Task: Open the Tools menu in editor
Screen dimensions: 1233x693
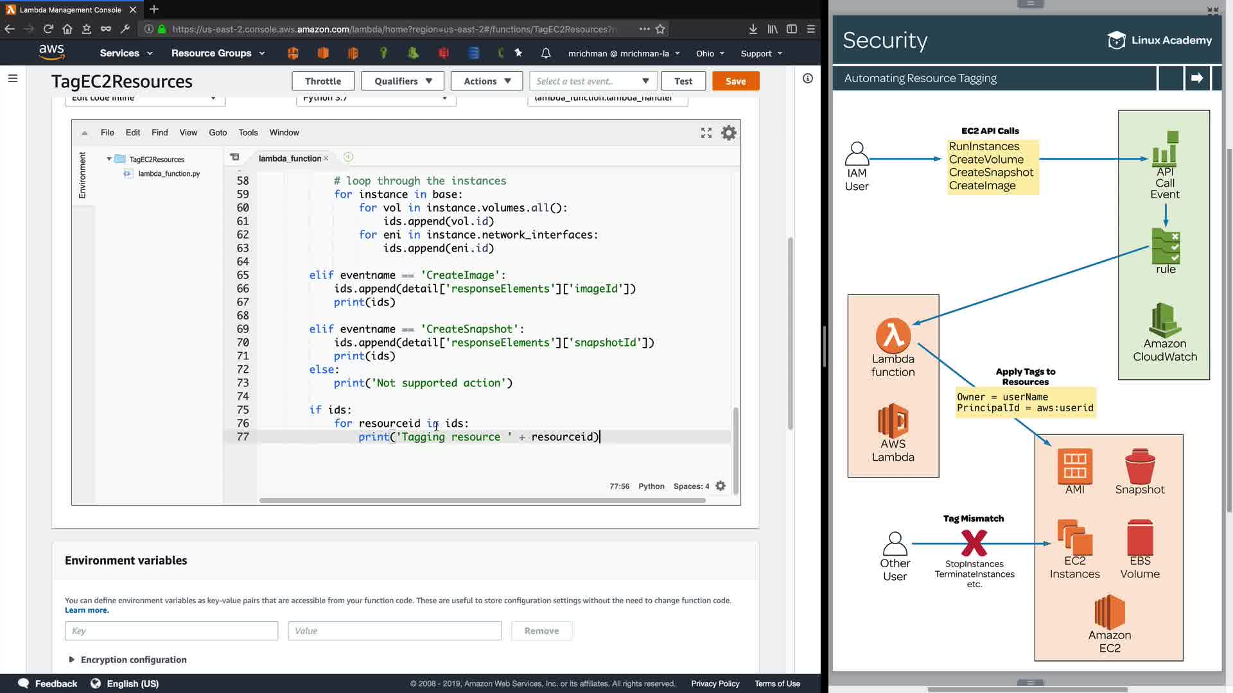Action: tap(248, 133)
